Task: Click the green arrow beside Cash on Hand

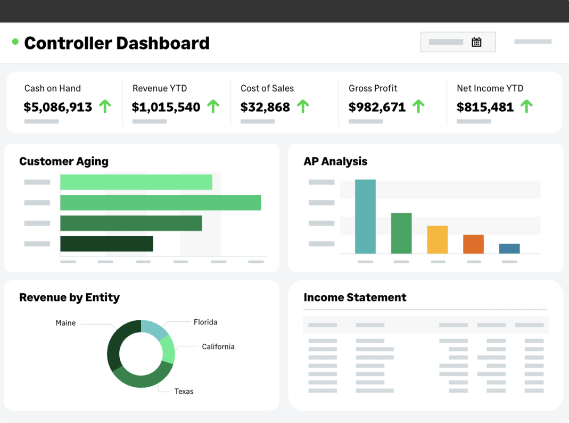Action: [x=105, y=106]
